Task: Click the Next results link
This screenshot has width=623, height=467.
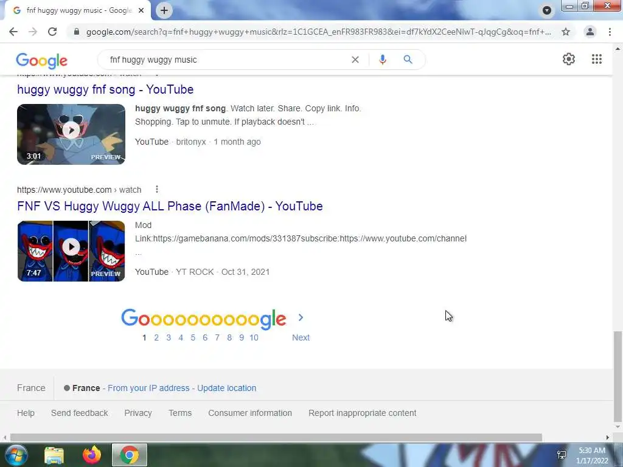Action: [301, 337]
